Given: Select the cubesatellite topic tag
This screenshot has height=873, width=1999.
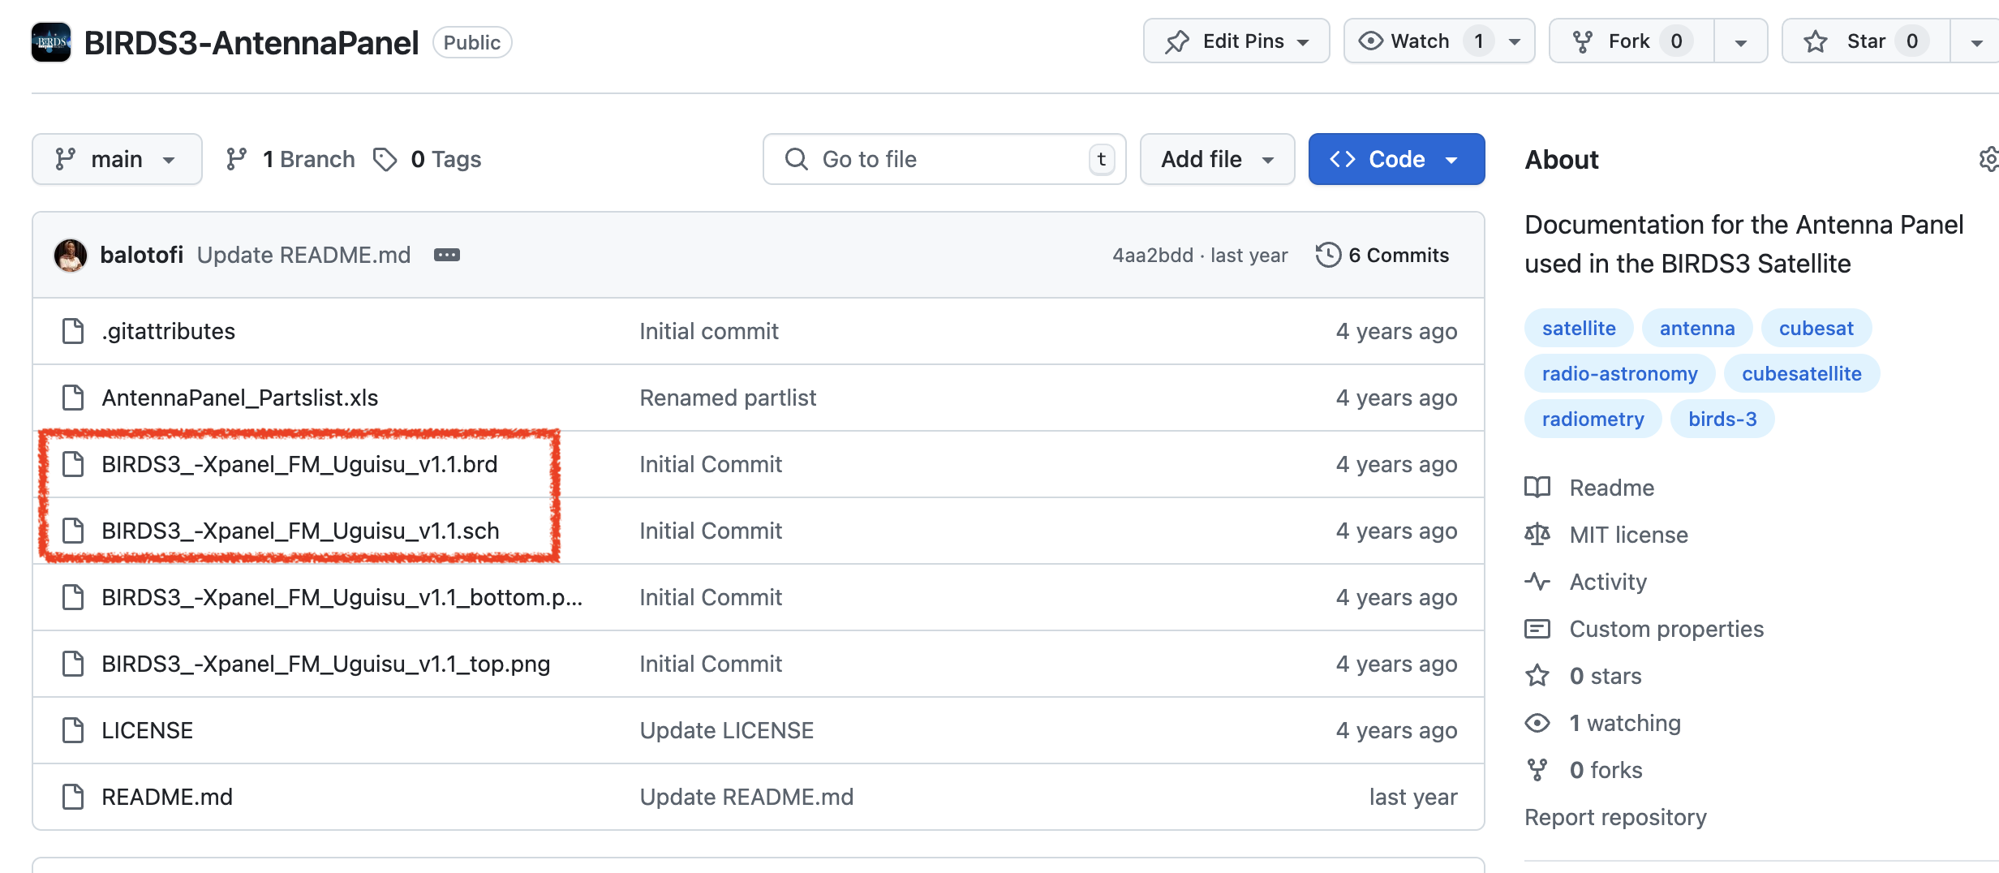Looking at the screenshot, I should (x=1802, y=374).
